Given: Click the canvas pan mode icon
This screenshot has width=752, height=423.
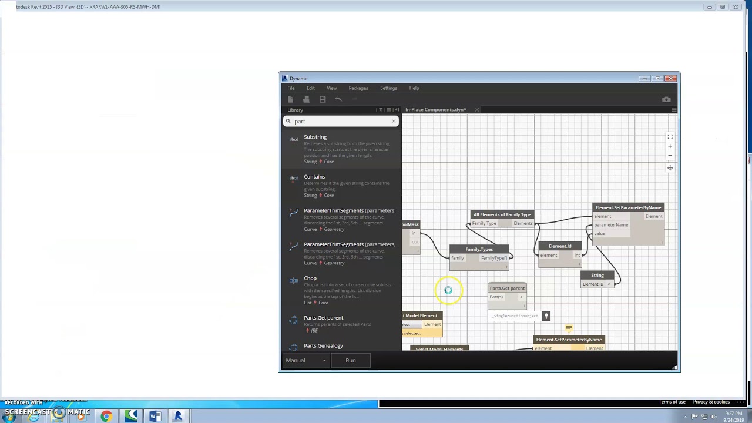Looking at the screenshot, I should [x=670, y=168].
